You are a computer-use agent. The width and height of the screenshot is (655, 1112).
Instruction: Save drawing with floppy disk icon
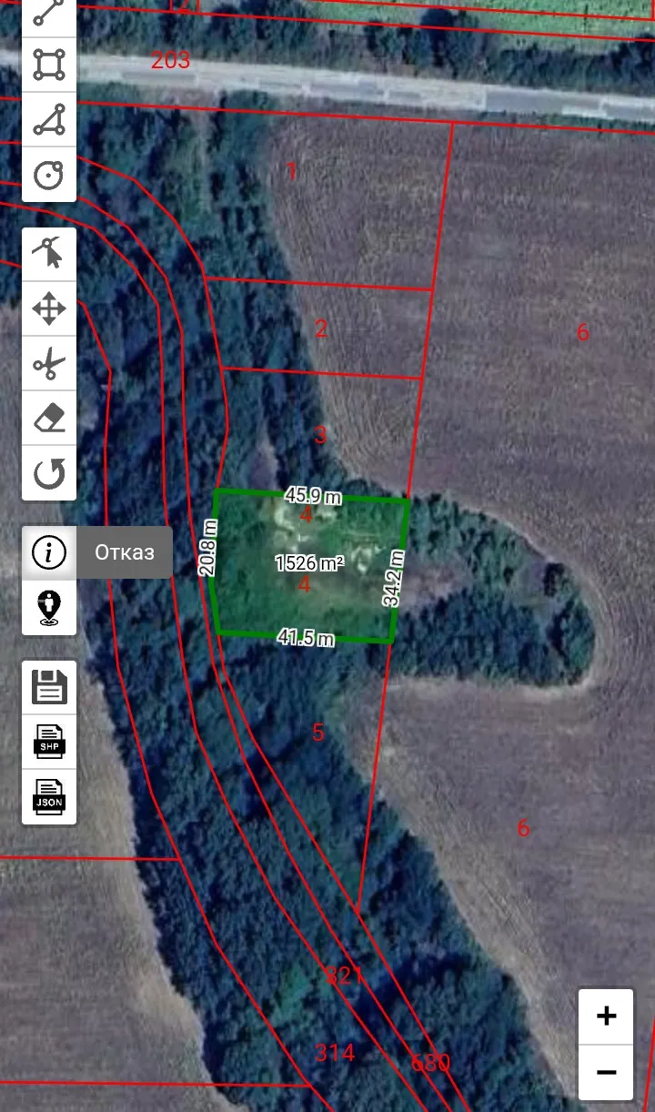49,687
